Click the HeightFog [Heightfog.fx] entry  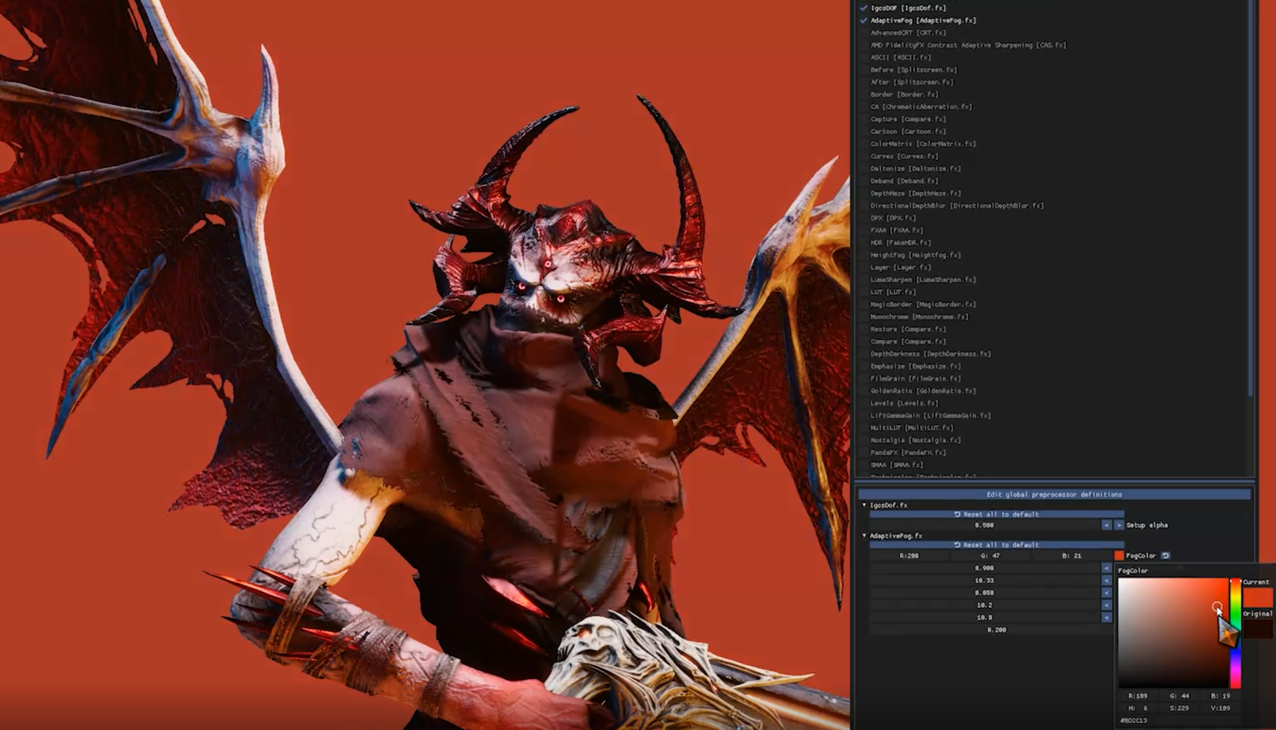(x=916, y=255)
